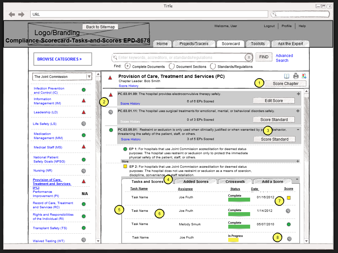Click Edit Score for PC.03.01.09
338x253 pixels.
point(274,100)
